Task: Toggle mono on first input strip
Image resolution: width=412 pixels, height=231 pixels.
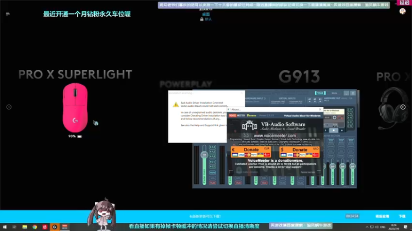Action: coord(212,172)
